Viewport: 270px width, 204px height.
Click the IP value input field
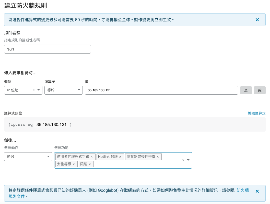point(161,90)
